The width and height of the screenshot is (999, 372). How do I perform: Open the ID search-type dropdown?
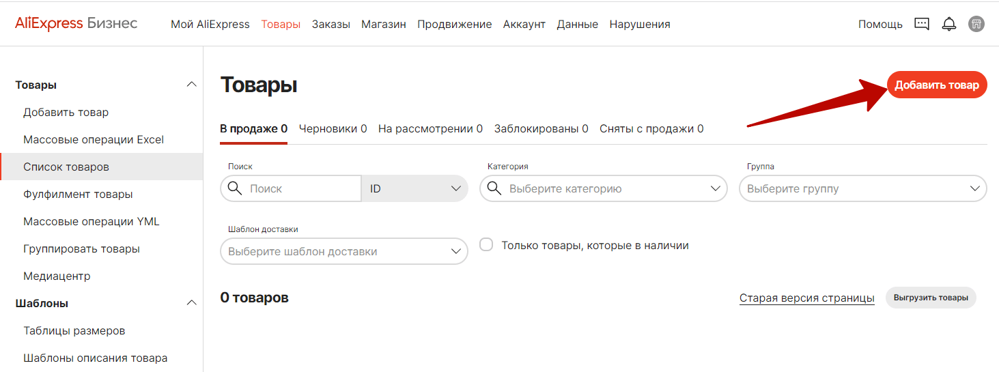coord(414,188)
